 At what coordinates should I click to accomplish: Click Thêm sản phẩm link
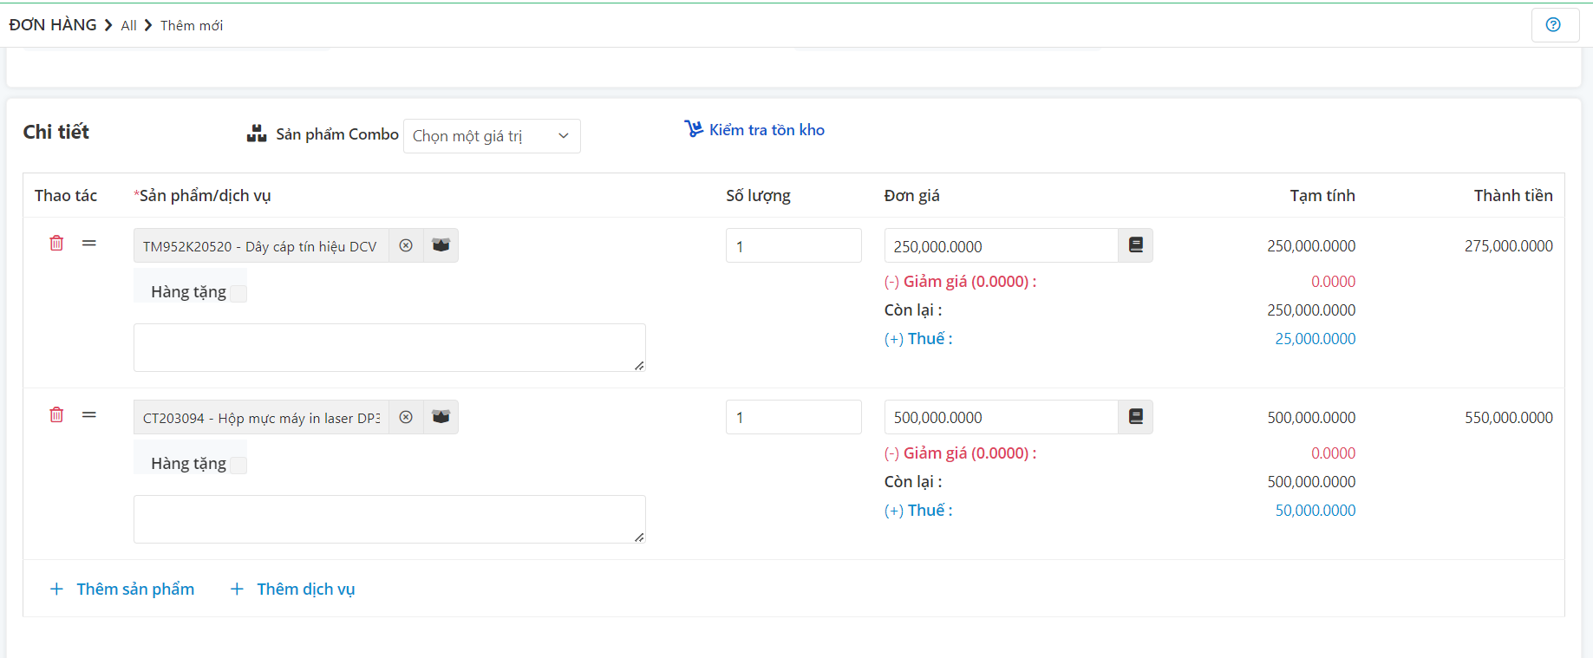[x=135, y=589]
